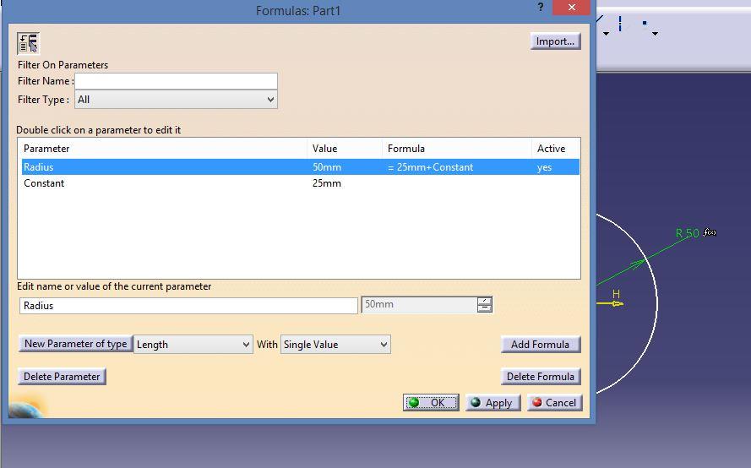This screenshot has height=468, width=751.
Task: Click the Import... button
Action: click(x=555, y=41)
